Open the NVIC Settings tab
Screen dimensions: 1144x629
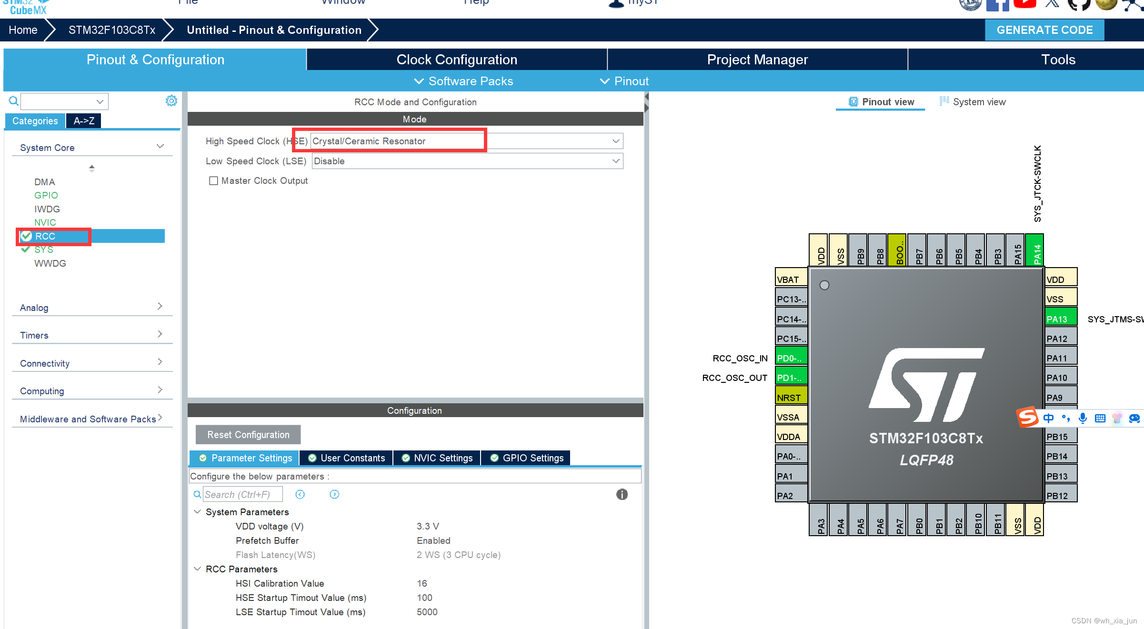[437, 458]
